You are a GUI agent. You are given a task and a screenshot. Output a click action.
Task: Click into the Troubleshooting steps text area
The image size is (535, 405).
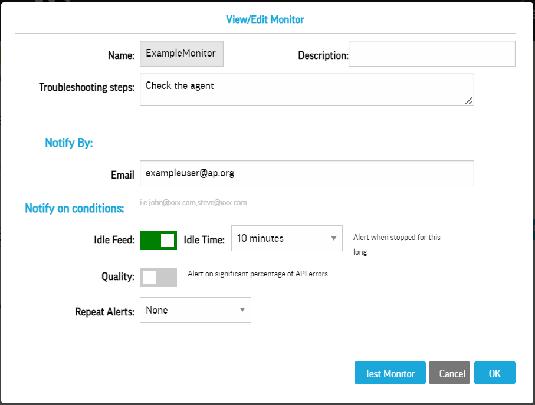[x=307, y=89]
